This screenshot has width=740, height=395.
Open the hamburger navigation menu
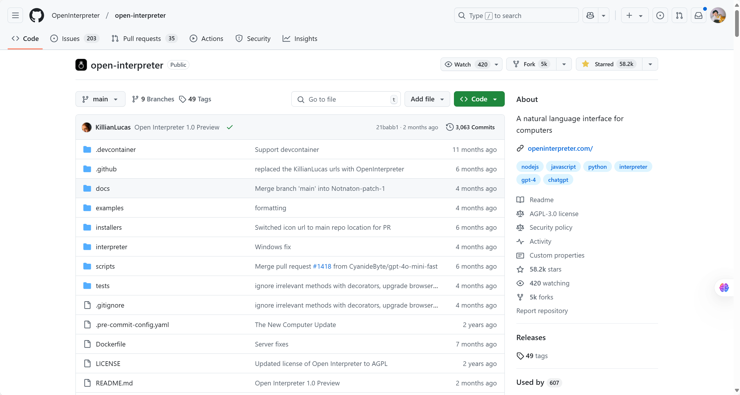tap(15, 15)
